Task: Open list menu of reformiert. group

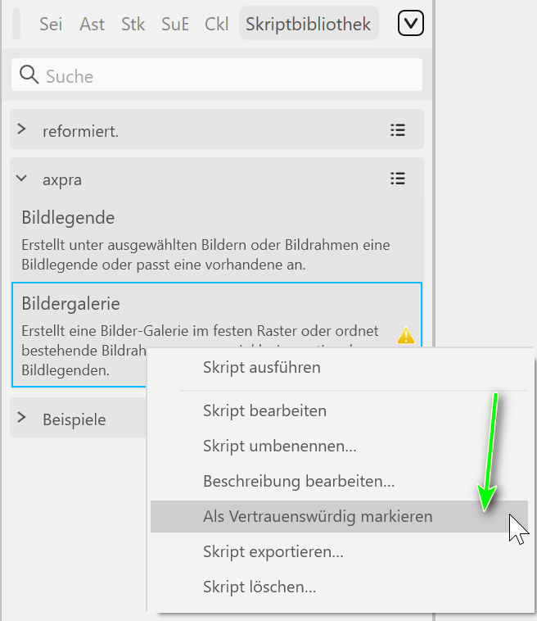Action: 398,130
